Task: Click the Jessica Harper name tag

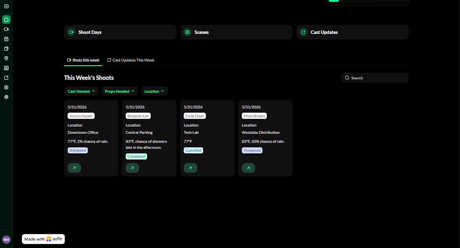Action: (81, 116)
